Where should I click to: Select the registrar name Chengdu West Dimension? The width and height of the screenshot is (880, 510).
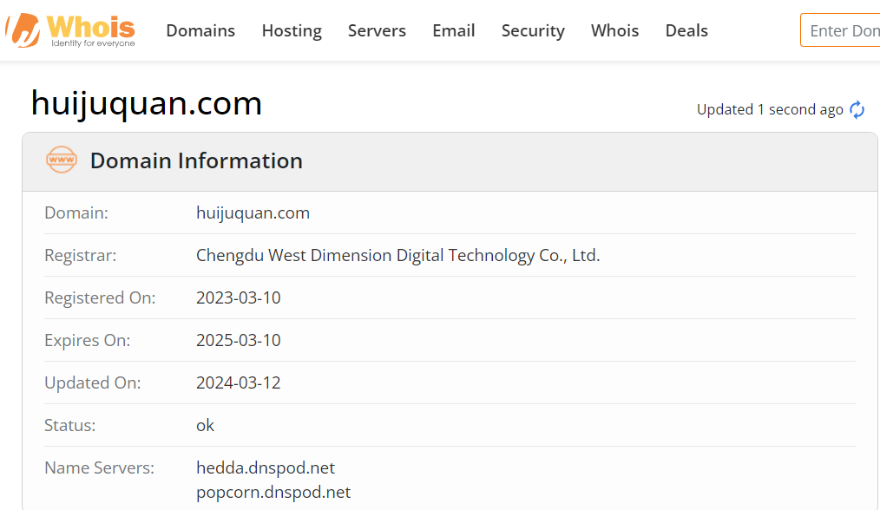pyautogui.click(x=397, y=255)
